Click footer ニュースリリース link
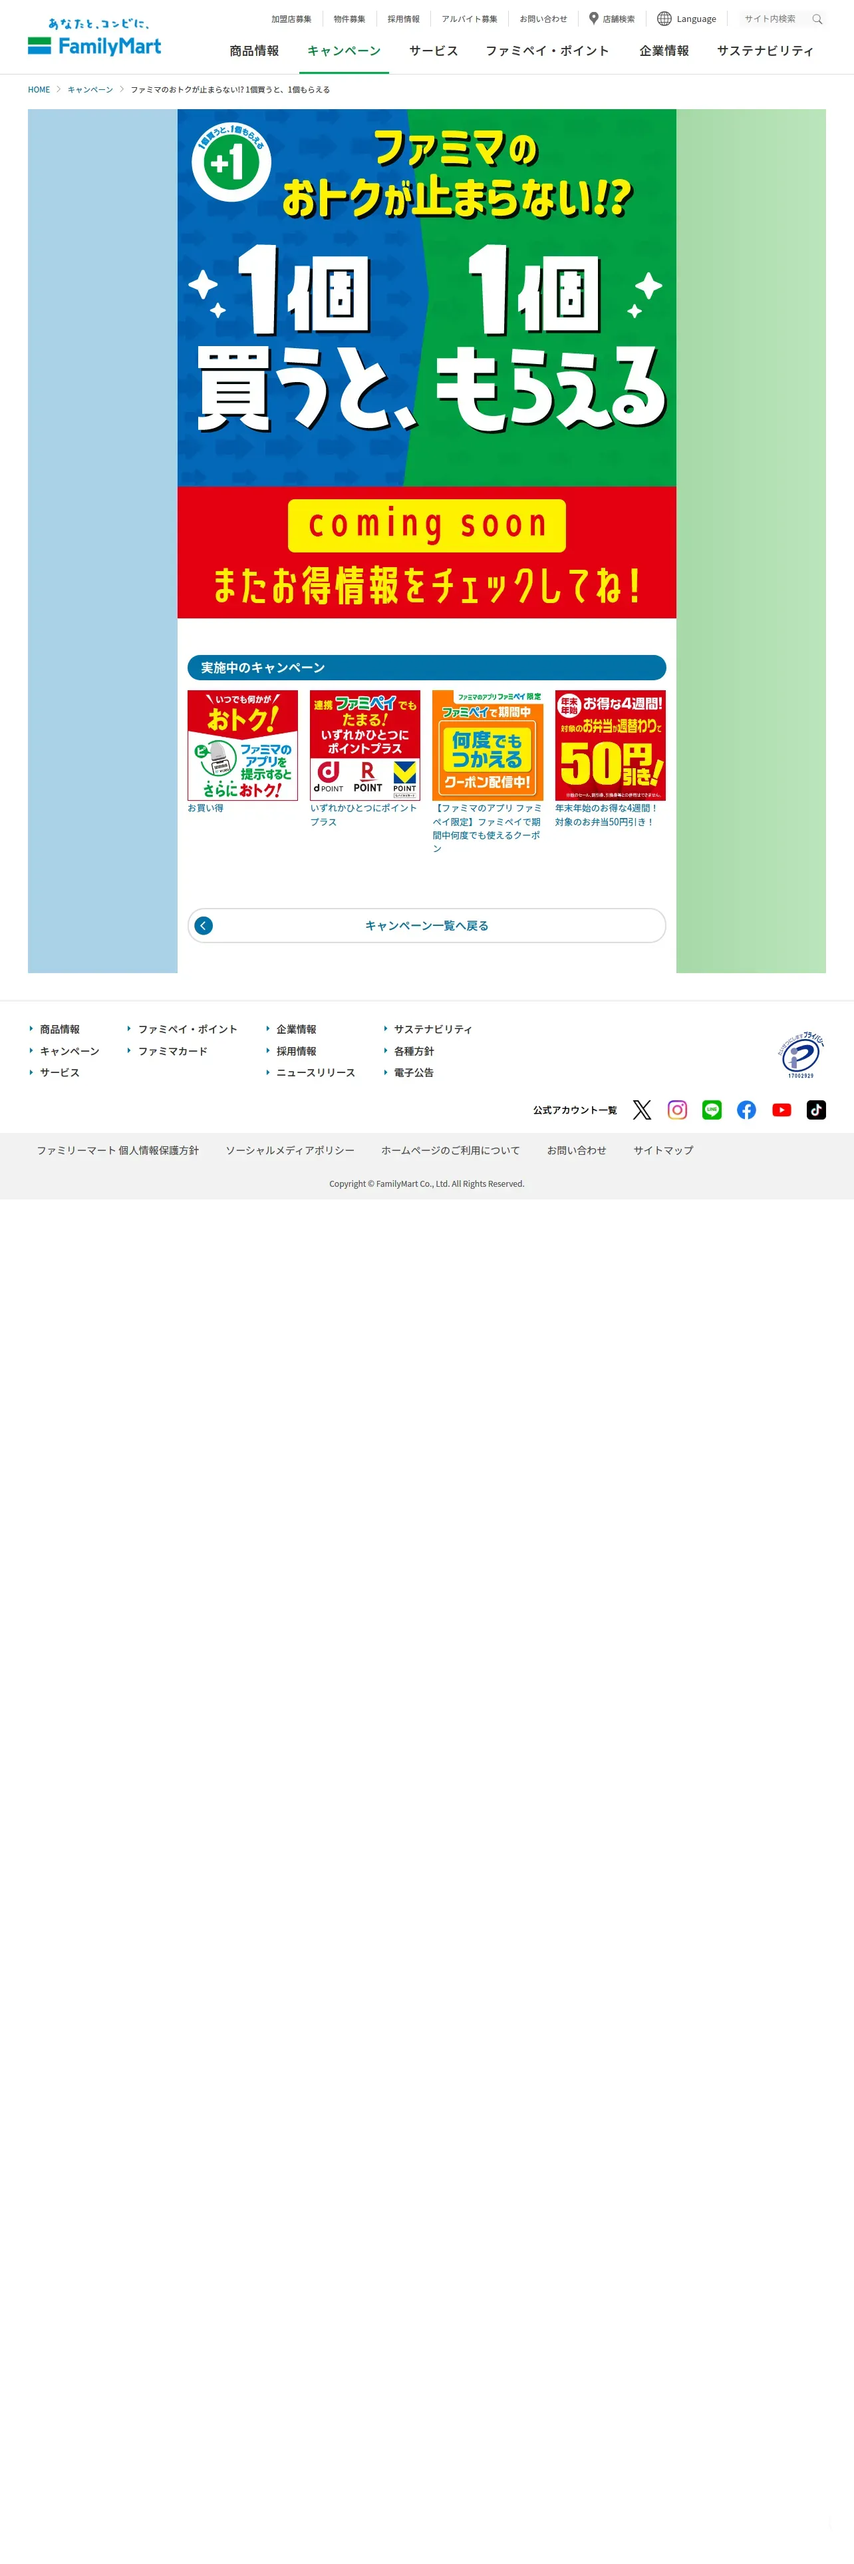This screenshot has width=854, height=2564. click(315, 1073)
